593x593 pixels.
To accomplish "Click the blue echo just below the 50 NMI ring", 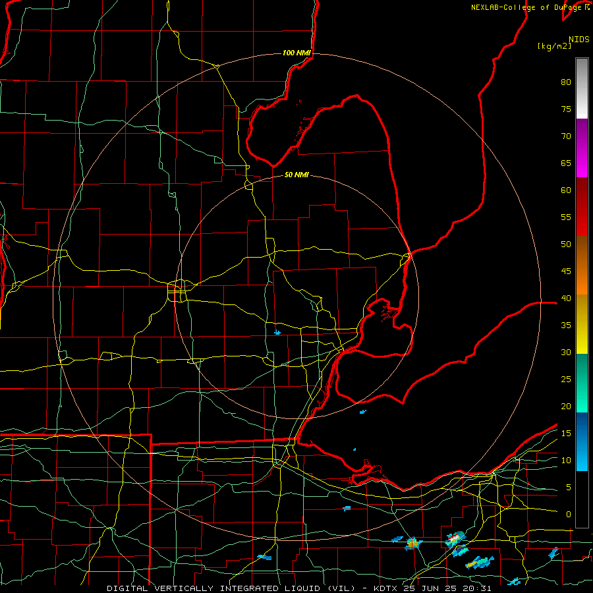I will tap(363, 411).
